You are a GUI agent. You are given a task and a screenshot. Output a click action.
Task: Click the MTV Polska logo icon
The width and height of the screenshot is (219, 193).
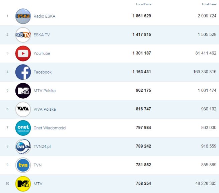tap(23, 91)
